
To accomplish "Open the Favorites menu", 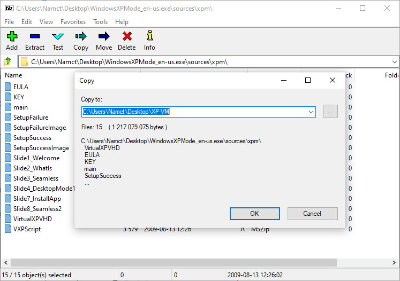I will pyautogui.click(x=73, y=22).
